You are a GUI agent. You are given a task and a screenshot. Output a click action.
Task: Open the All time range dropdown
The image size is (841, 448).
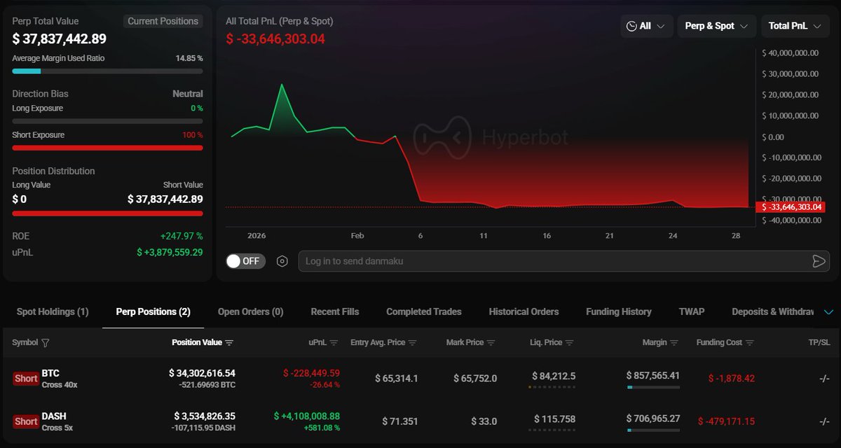(645, 26)
